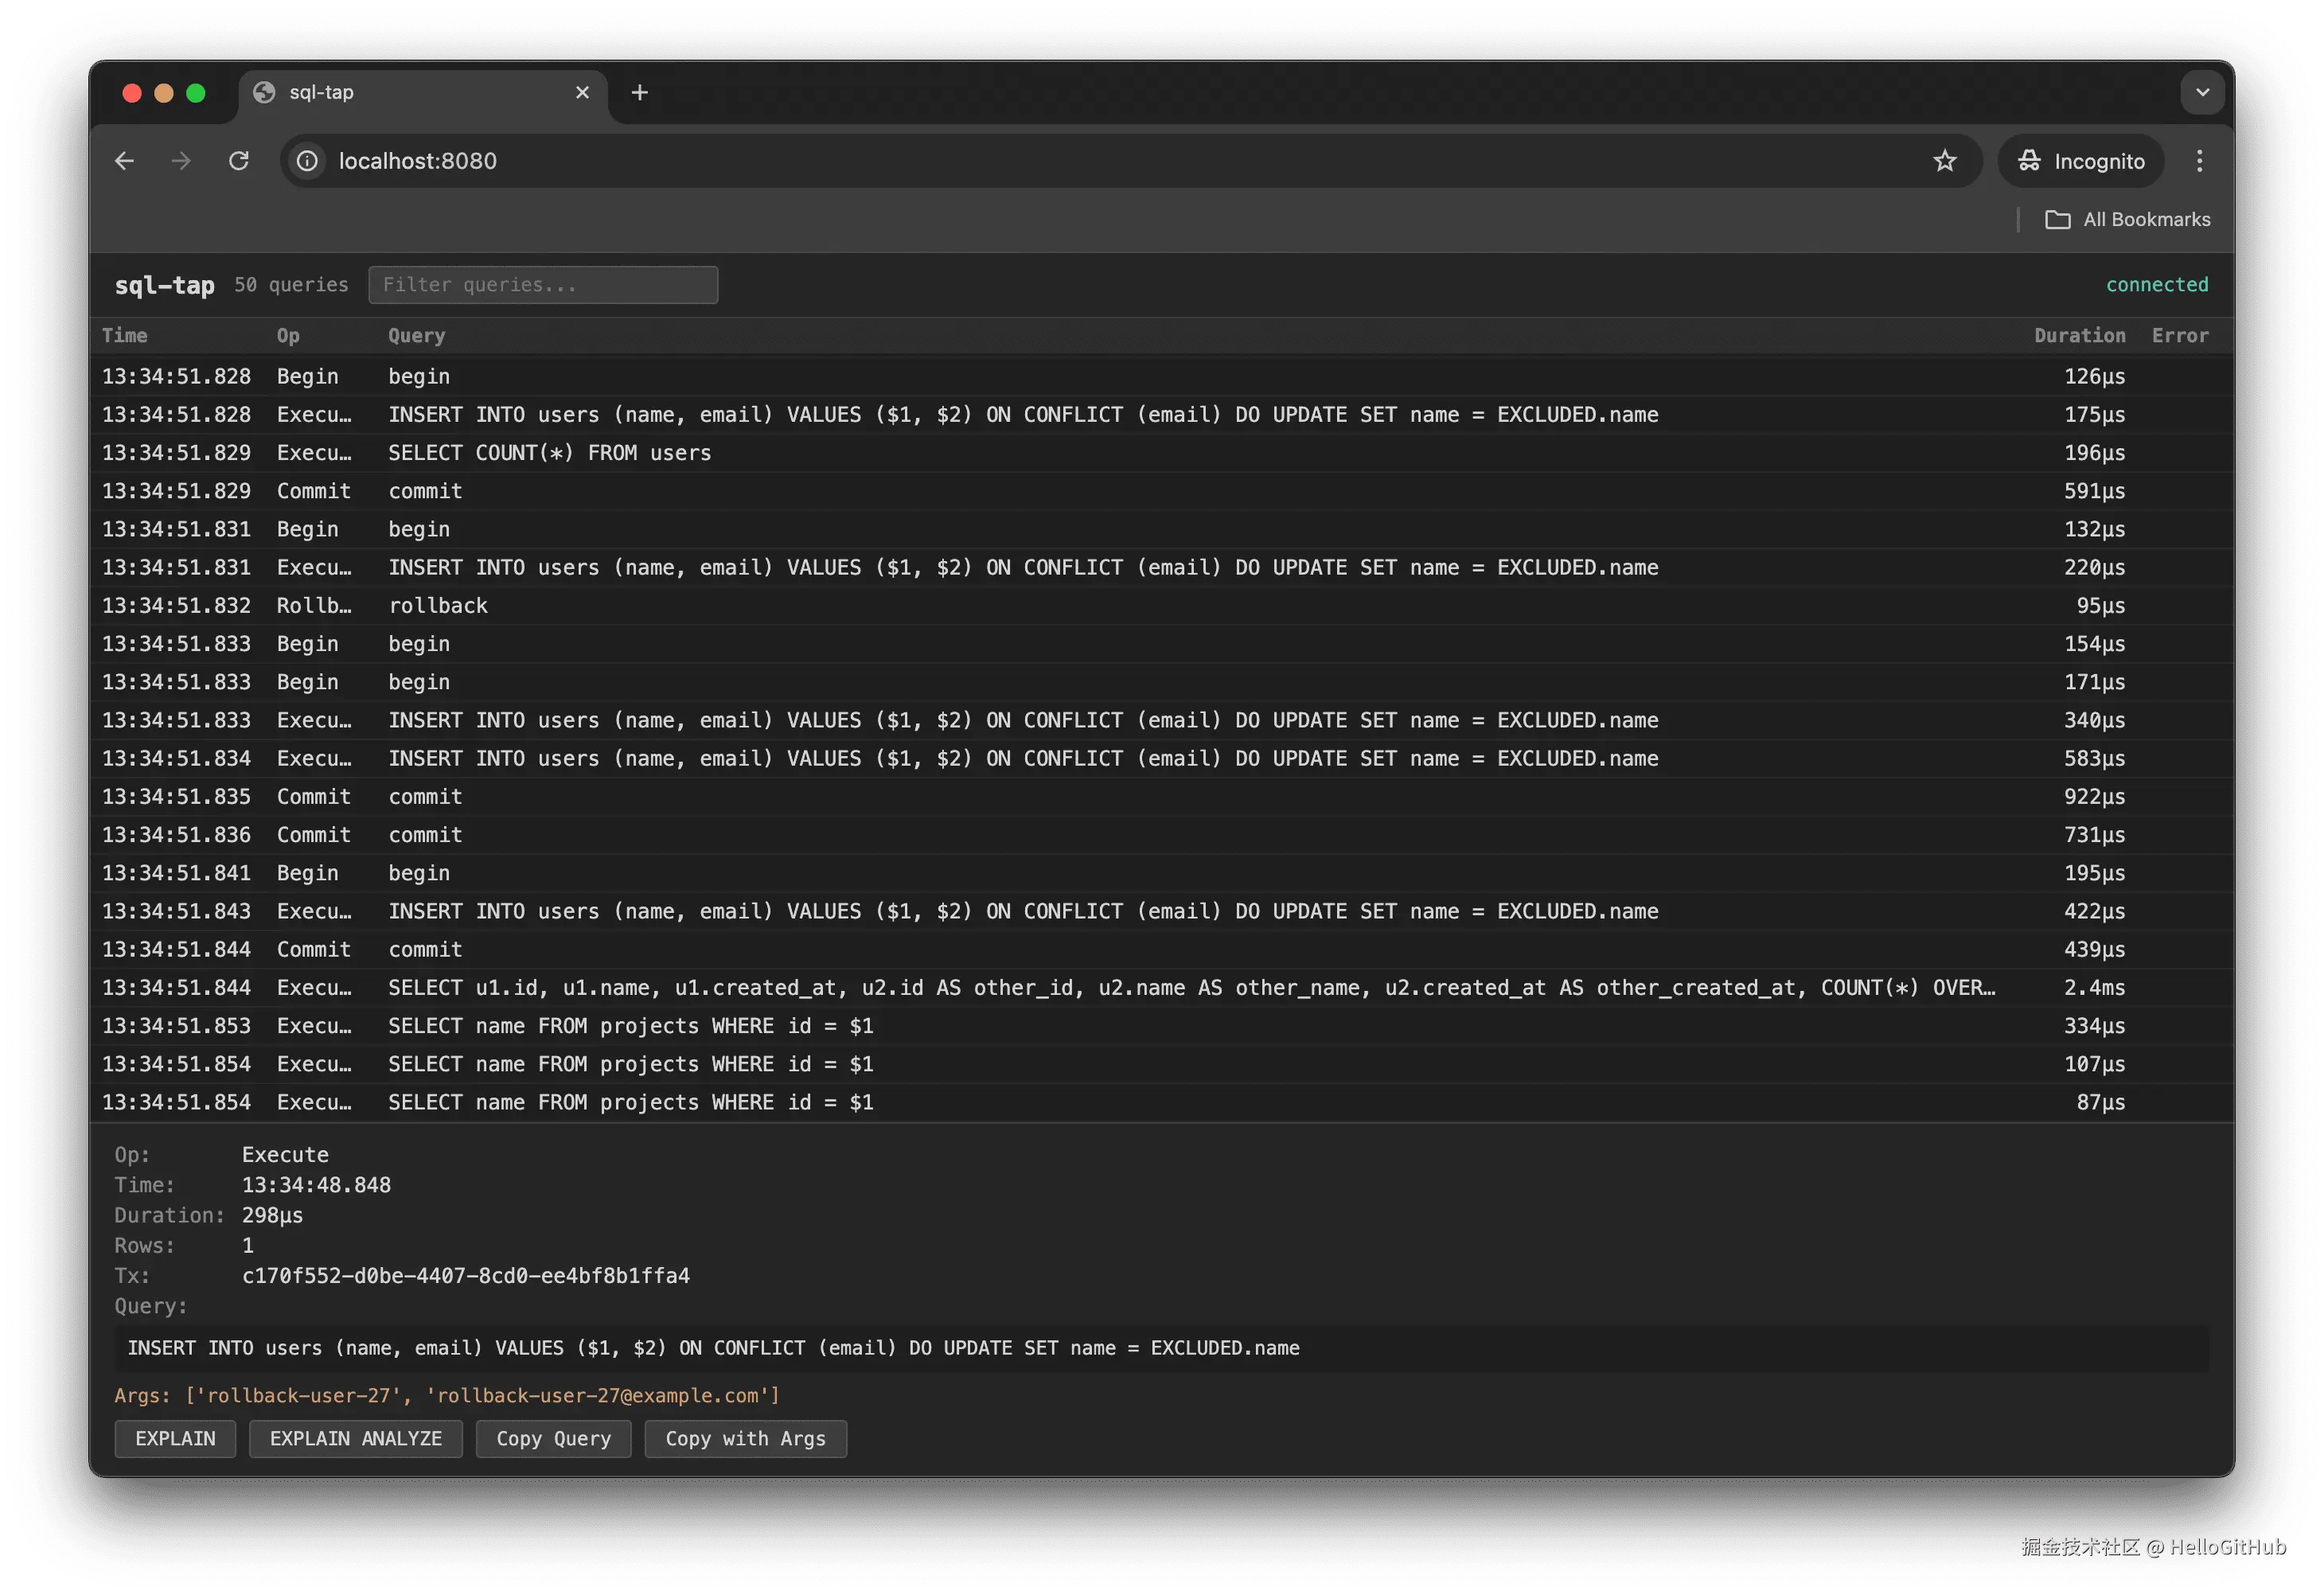Screen dimensions: 2324x1595
Task: Click the browser back arrow
Action: coord(124,161)
